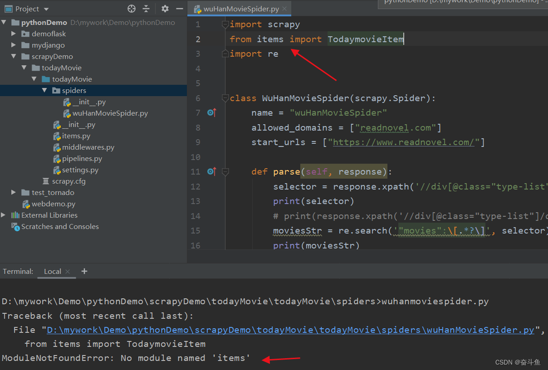Screen dimensions: 548x370
Task: Click the ModuleNotFoundError message in terminal
Action: (126, 358)
